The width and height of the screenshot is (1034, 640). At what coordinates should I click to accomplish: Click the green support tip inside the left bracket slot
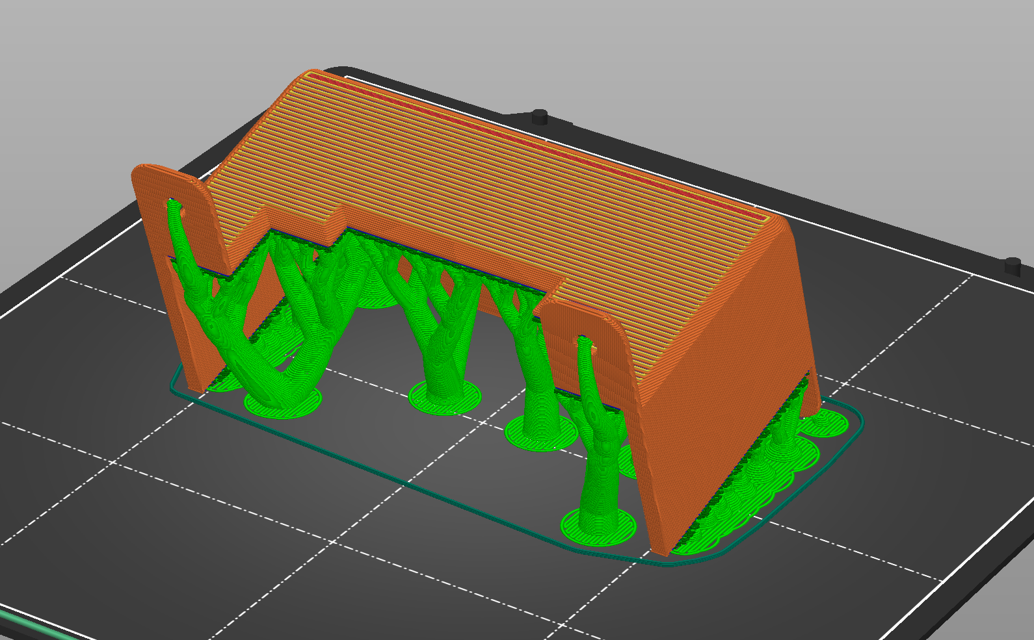click(174, 211)
